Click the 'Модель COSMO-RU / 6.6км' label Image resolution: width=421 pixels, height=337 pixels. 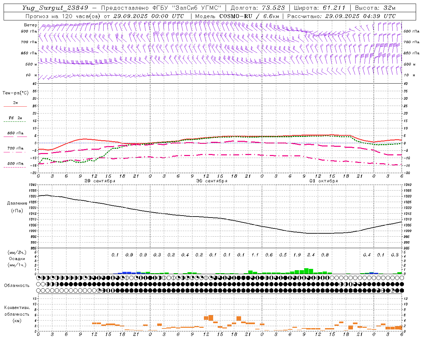pyautogui.click(x=237, y=16)
